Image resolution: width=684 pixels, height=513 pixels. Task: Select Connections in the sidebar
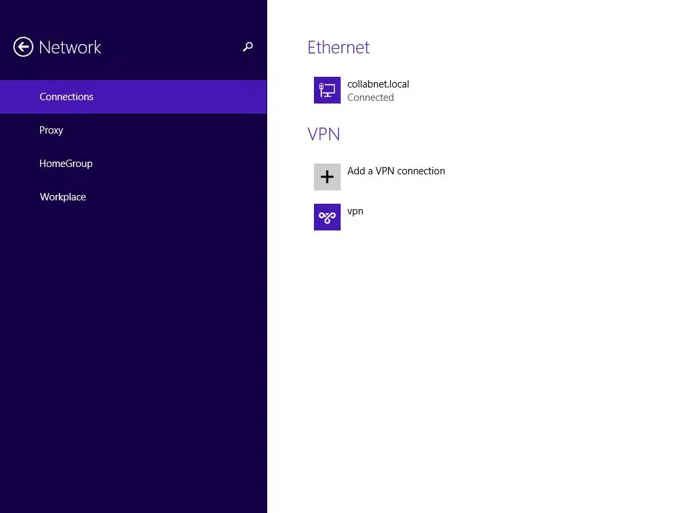(66, 97)
